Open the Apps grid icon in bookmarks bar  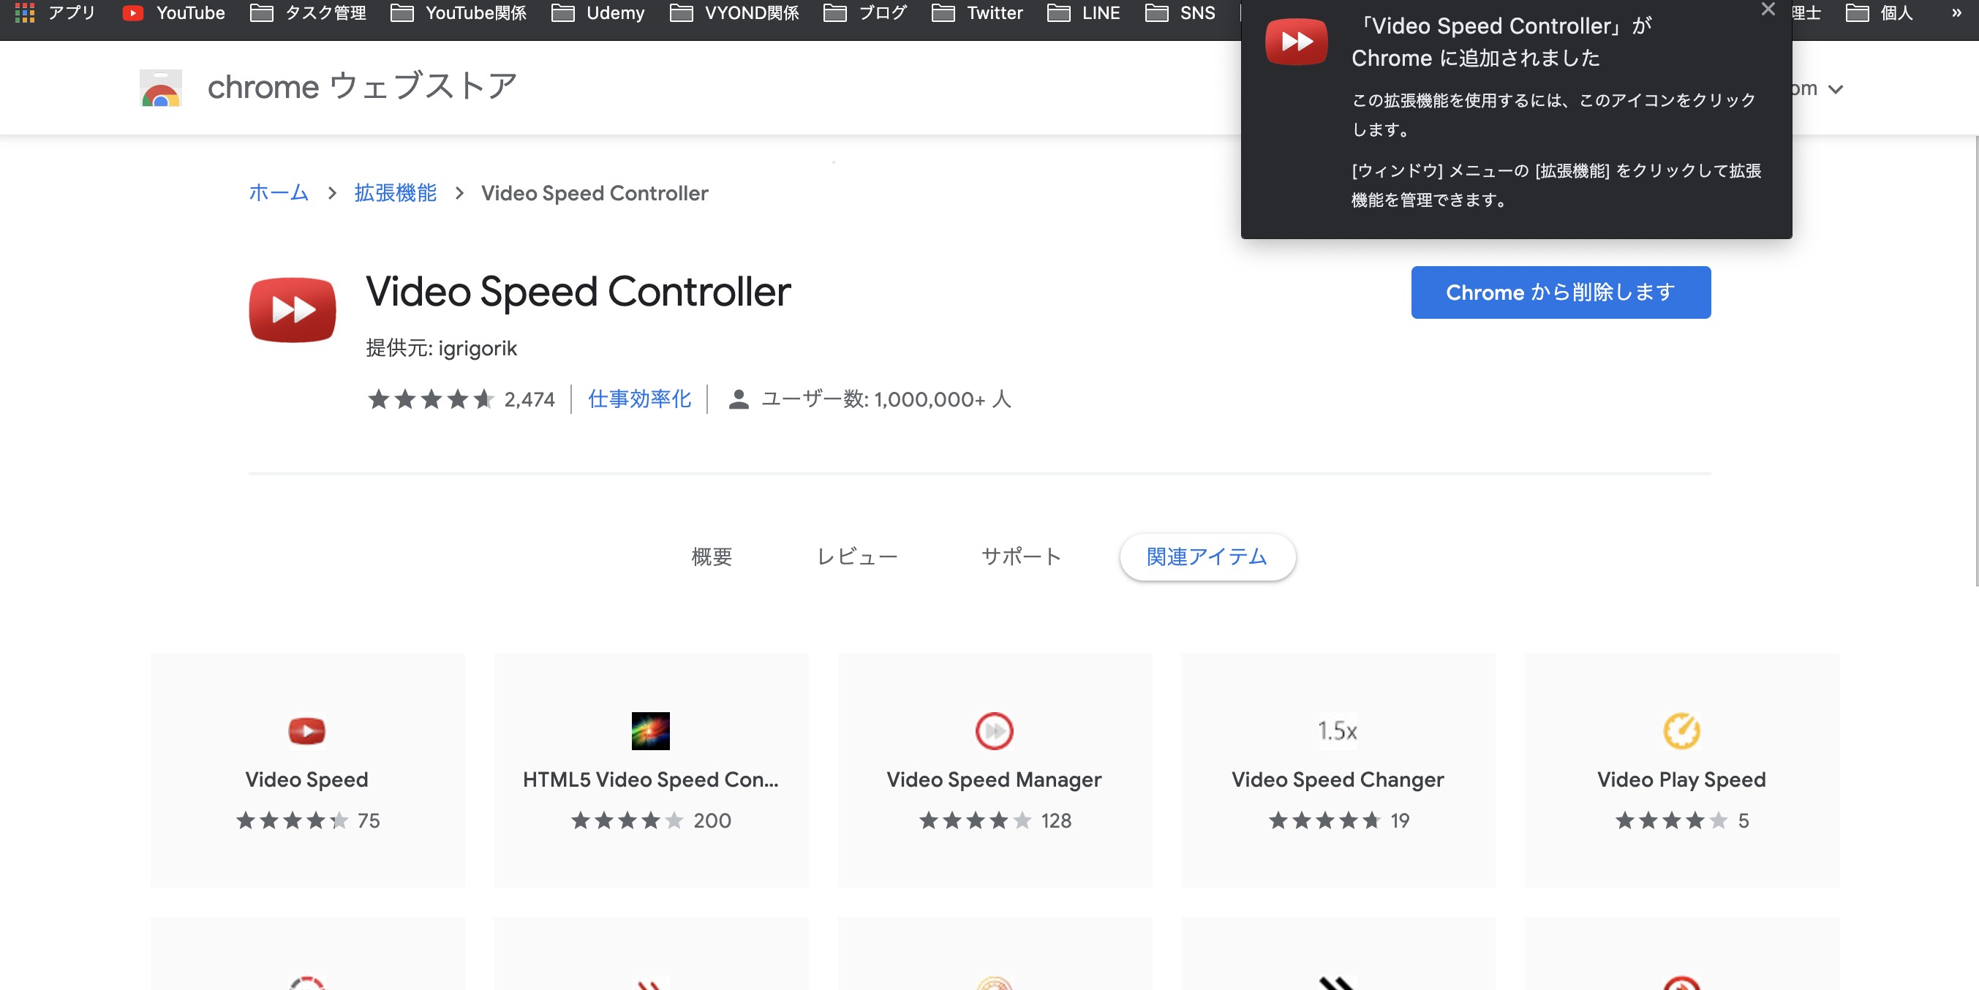click(x=25, y=13)
